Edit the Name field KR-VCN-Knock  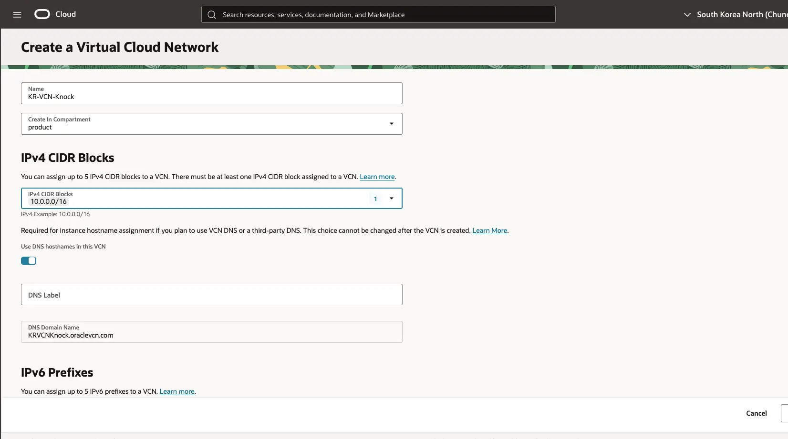(211, 97)
